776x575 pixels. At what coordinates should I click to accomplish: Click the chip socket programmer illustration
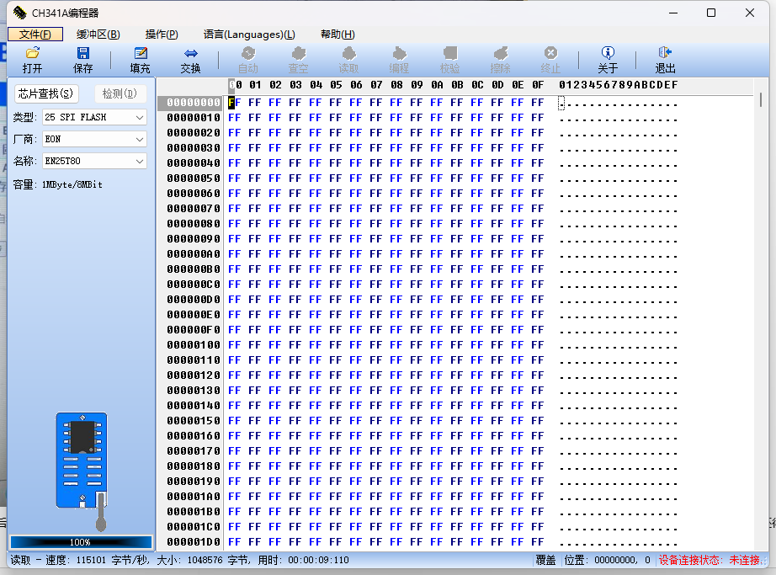point(82,471)
